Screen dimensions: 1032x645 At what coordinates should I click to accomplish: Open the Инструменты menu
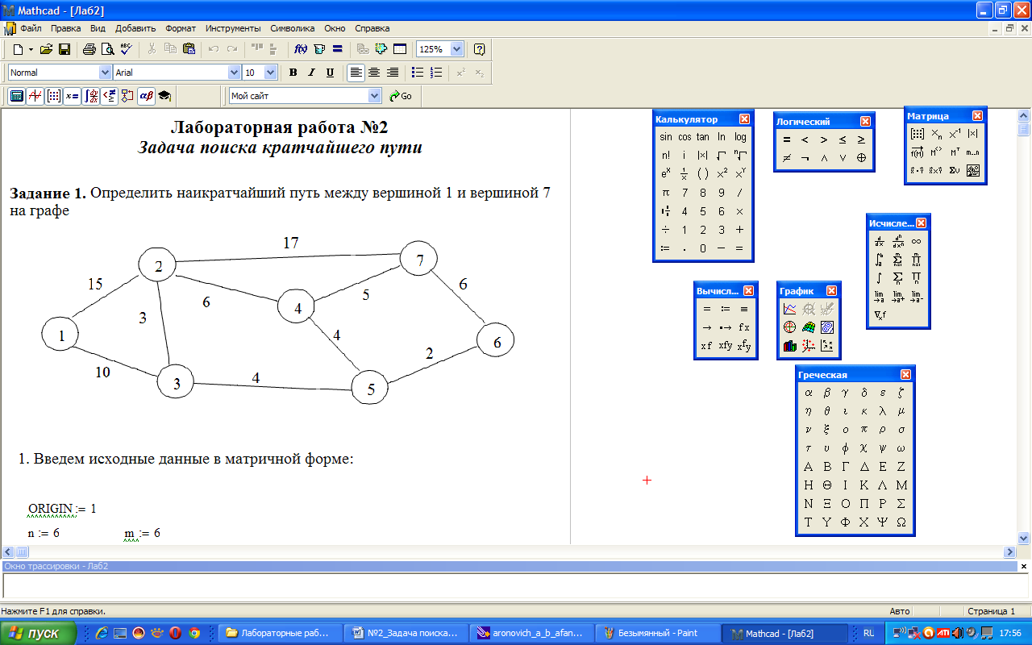(233, 28)
